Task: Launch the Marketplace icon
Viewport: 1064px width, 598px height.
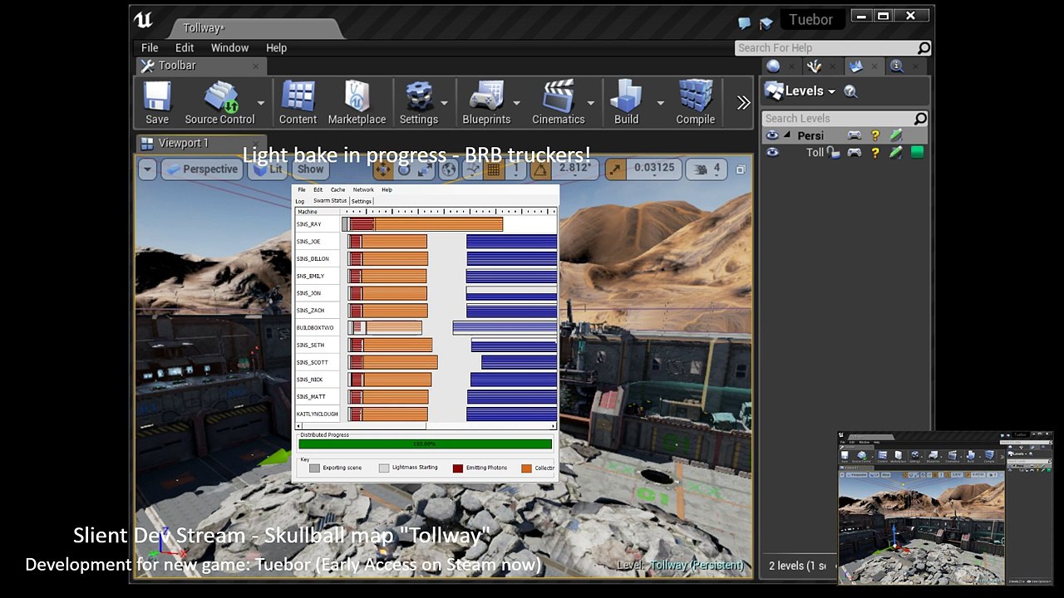Action: [357, 96]
